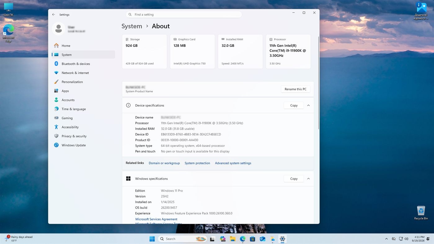The image size is (434, 244).
Task: Open the Processor card
Action: [x=288, y=51]
